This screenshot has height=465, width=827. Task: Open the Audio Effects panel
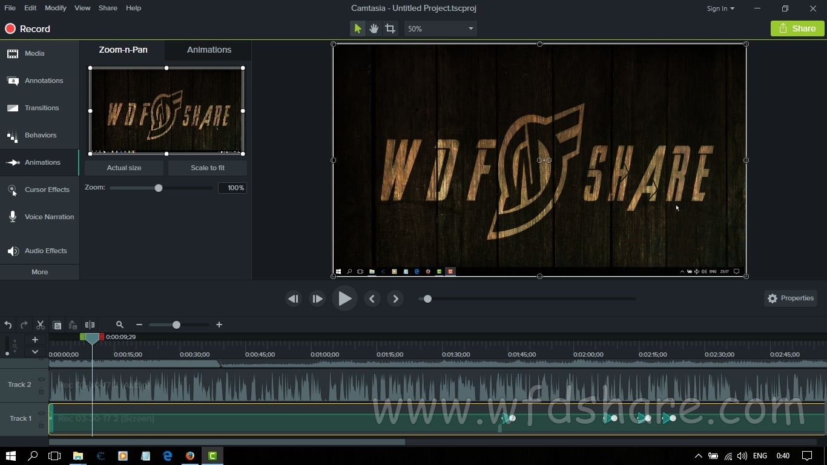point(39,251)
